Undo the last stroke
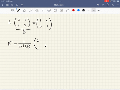 coord(98,5)
